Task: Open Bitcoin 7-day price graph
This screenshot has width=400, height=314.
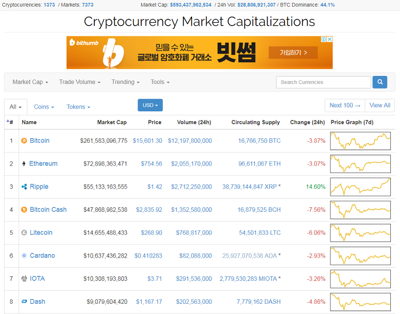Action: click(361, 141)
